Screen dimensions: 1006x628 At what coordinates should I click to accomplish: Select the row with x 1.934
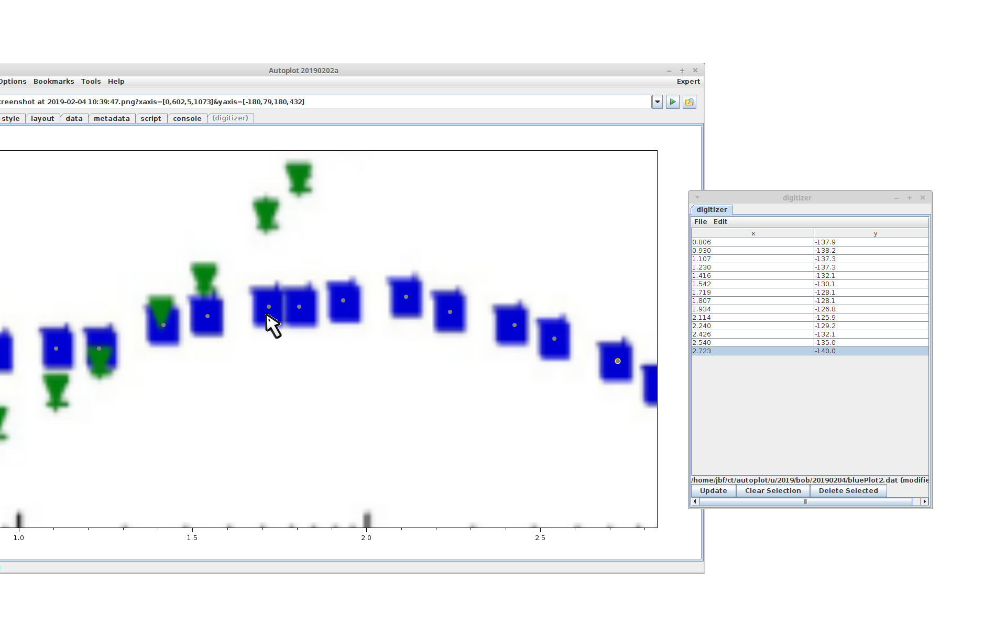pos(810,309)
